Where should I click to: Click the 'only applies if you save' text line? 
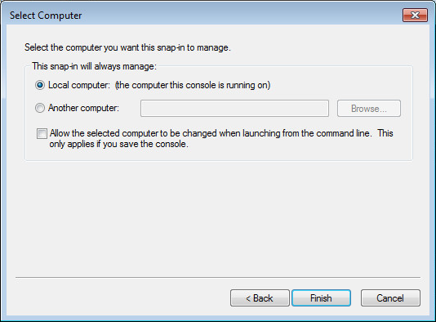pyautogui.click(x=118, y=144)
